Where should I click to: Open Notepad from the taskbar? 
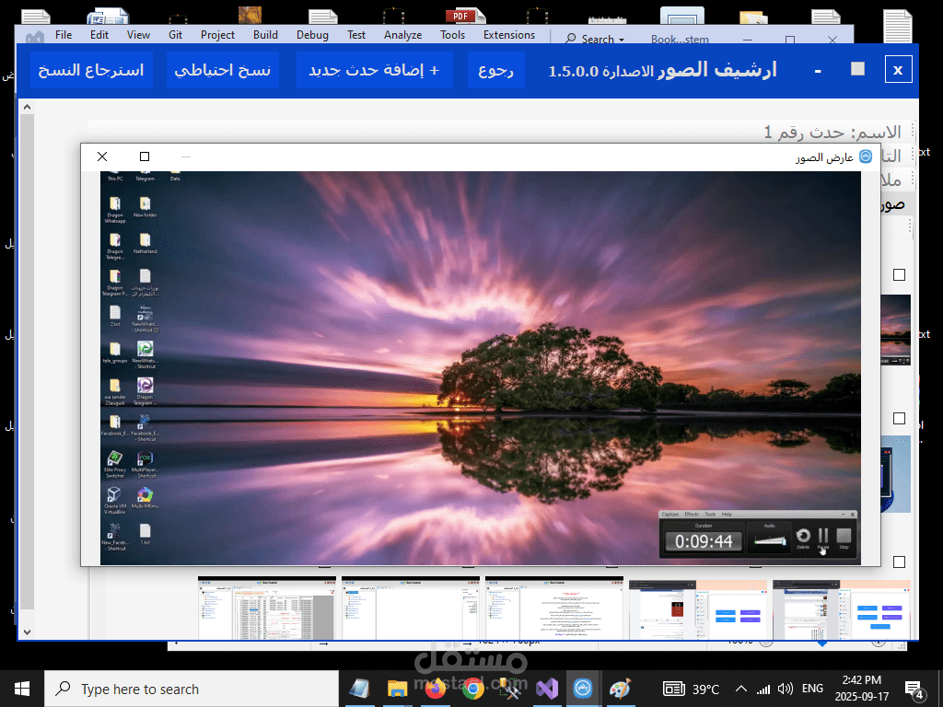tap(360, 689)
